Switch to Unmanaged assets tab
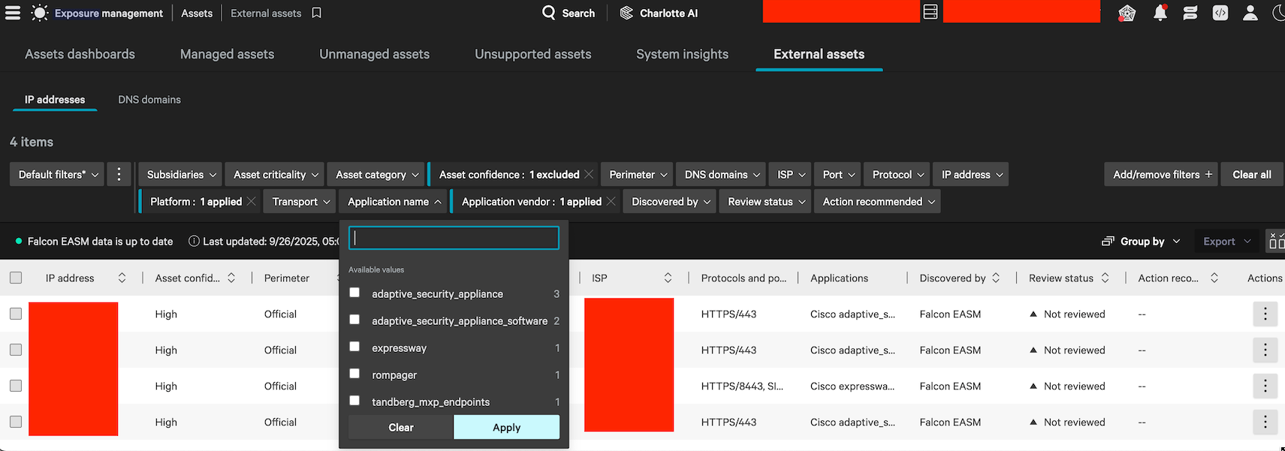Screen dimensions: 1285x451 pyautogui.click(x=374, y=54)
